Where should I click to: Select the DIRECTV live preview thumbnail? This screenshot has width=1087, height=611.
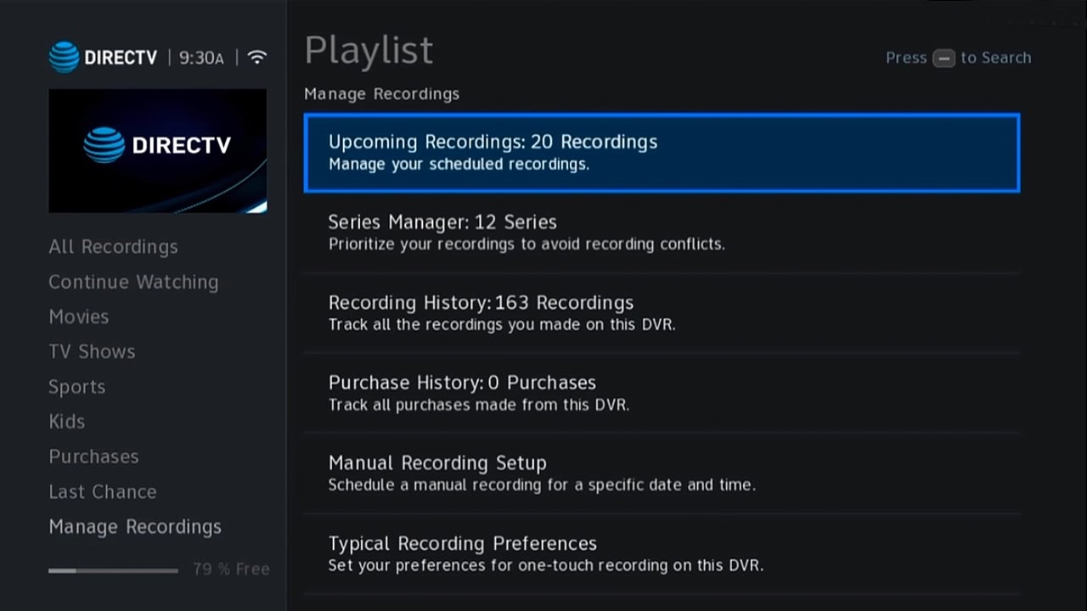[158, 151]
